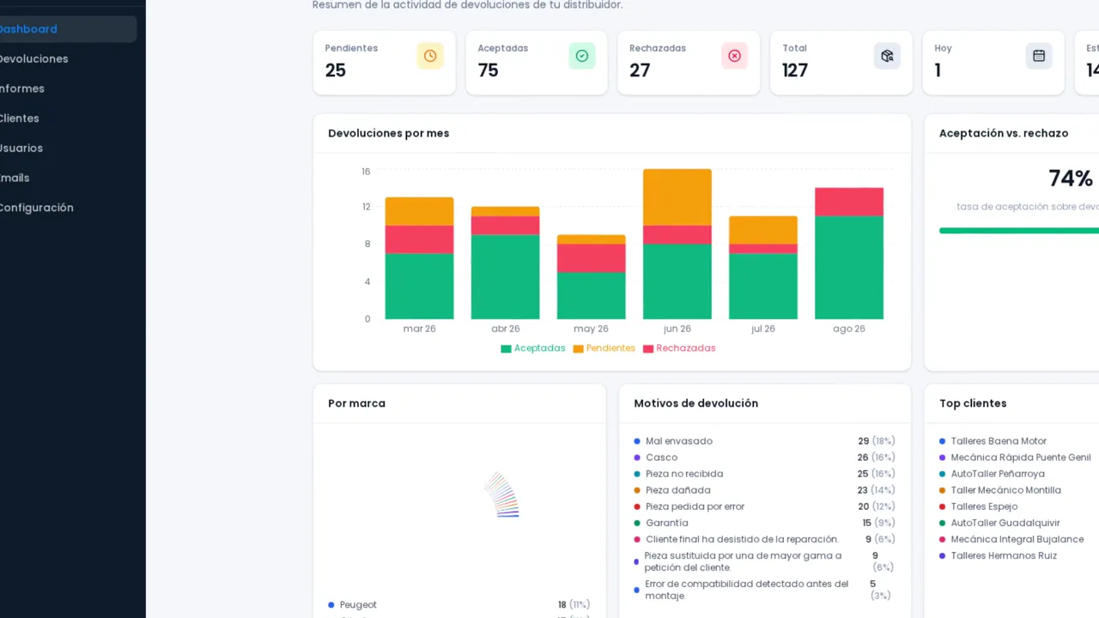Viewport: 1099px width, 618px height.
Task: Click the package icon on the Total card
Action: (x=887, y=56)
